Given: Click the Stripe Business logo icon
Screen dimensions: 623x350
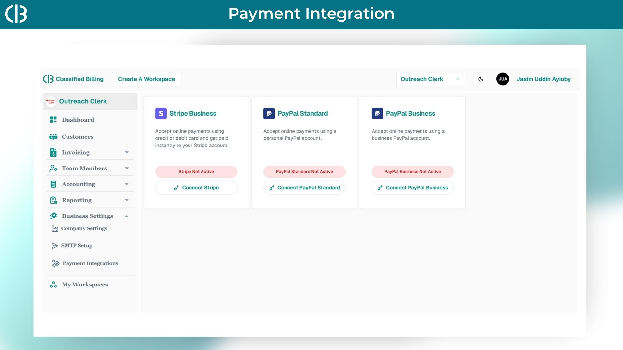Looking at the screenshot, I should (x=161, y=113).
